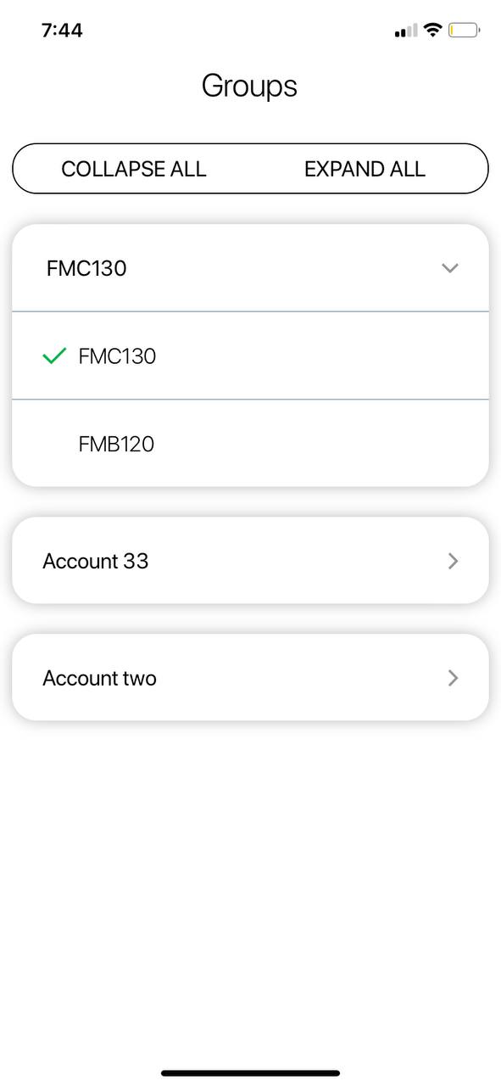This screenshot has width=501, height=1086.
Task: Tap the home indicator bar
Action: pos(250,1073)
